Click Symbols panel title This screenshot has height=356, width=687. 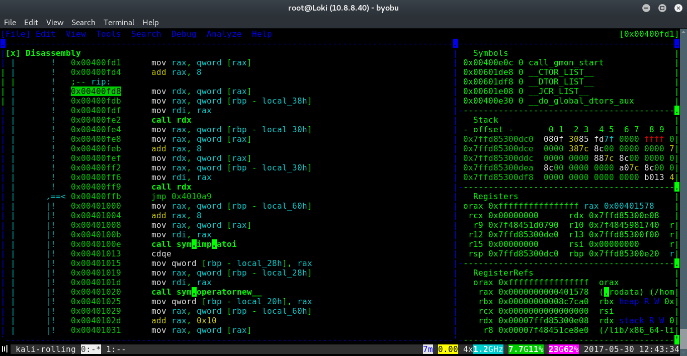click(491, 53)
